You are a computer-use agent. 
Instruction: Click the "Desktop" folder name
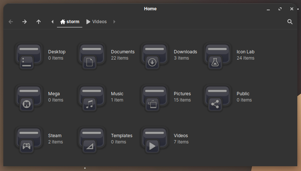click(x=57, y=52)
